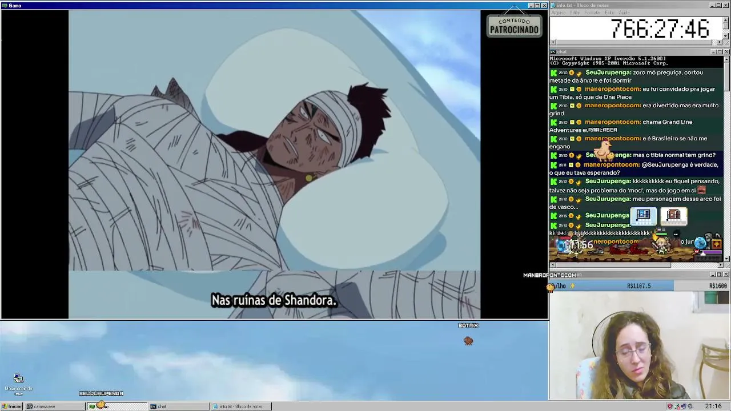Click the system tray clock showing 21:16
Viewport: 731px width, 411px height.
pyautogui.click(x=713, y=406)
